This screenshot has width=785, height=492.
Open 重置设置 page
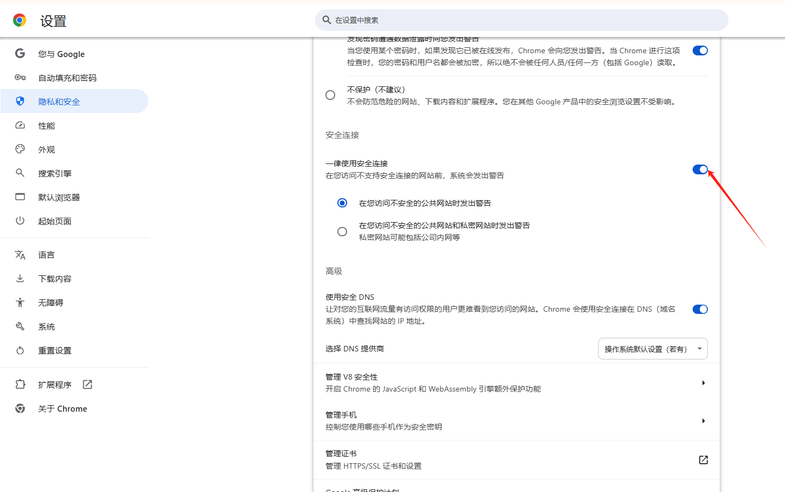[74, 350]
